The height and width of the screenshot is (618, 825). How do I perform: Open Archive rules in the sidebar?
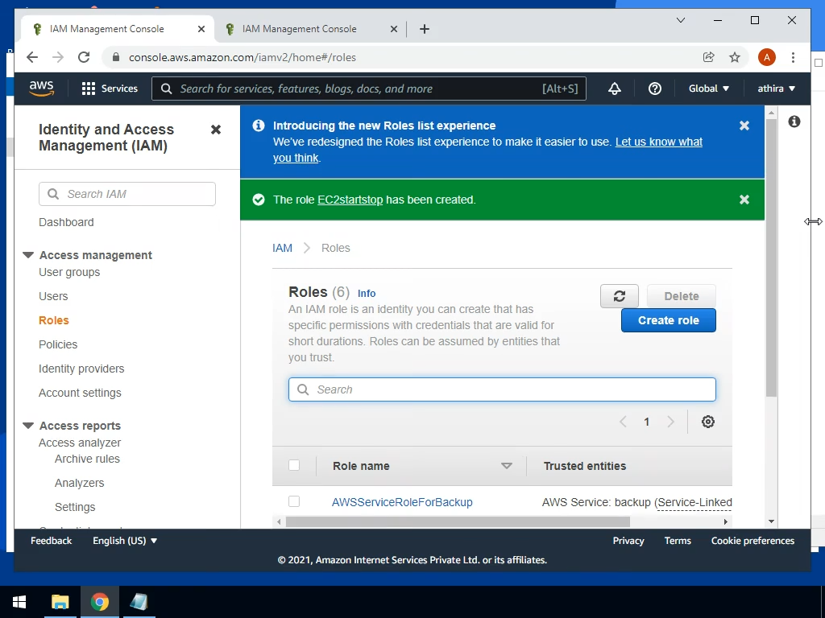(x=87, y=459)
